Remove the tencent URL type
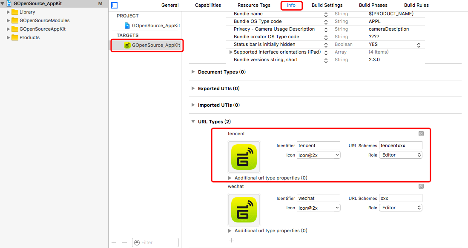Screen dimensions: 468x248 point(421,133)
